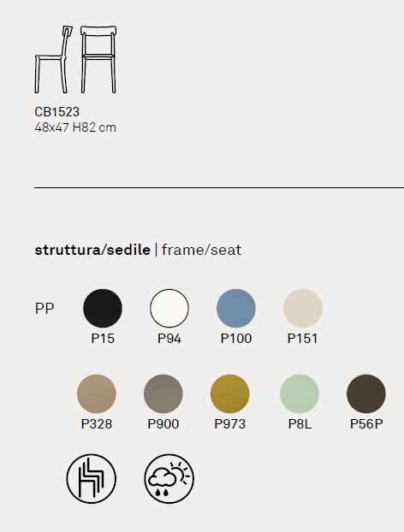Pick the cream P151 color swatch
The image size is (404, 532).
tap(302, 308)
